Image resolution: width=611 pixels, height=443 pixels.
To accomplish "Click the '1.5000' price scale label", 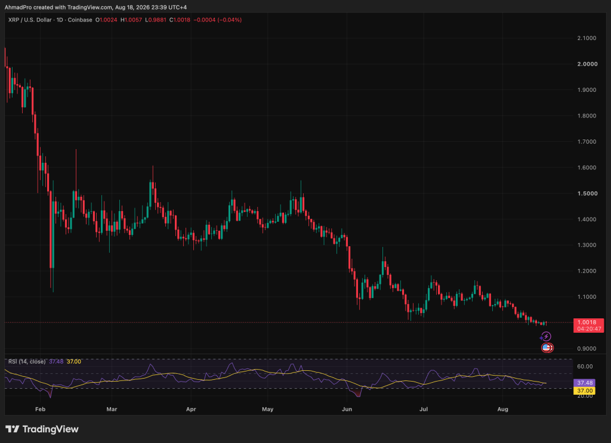I will 587,193.
